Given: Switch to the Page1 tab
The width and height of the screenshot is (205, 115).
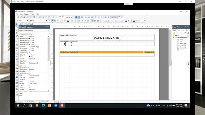Looking at the screenshot, I should [x=31, y=24].
